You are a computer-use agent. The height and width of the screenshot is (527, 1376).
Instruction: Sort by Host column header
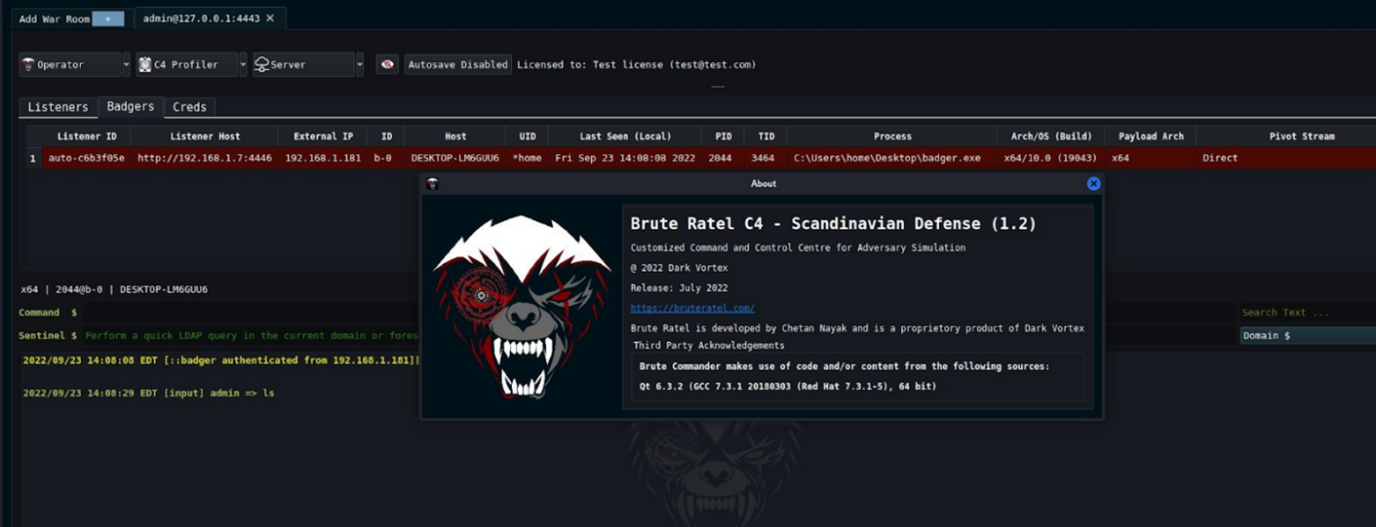455,136
